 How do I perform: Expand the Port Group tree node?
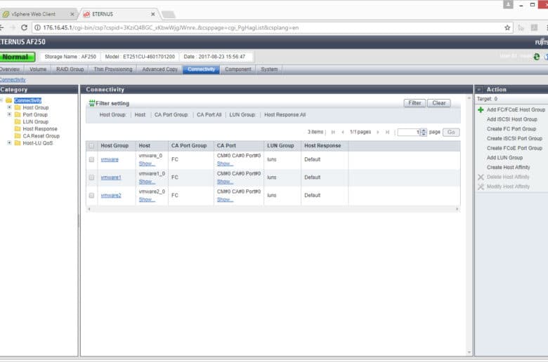9,114
